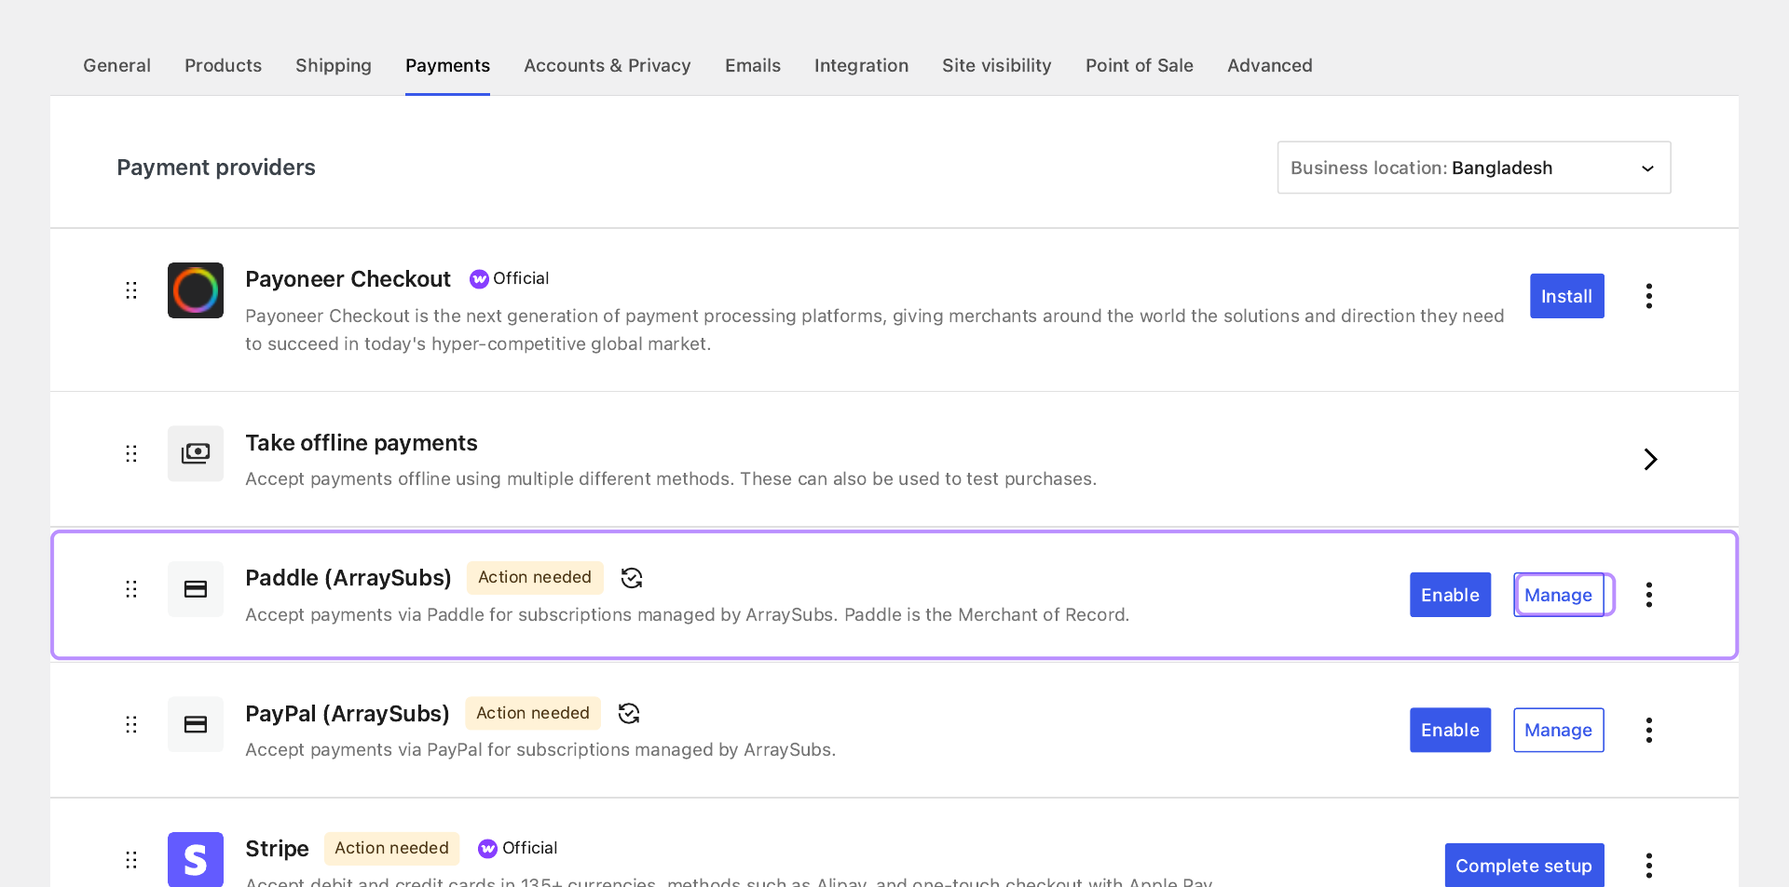Go to the Advanced tab
Viewport: 1789px width, 887px height.
tap(1270, 65)
